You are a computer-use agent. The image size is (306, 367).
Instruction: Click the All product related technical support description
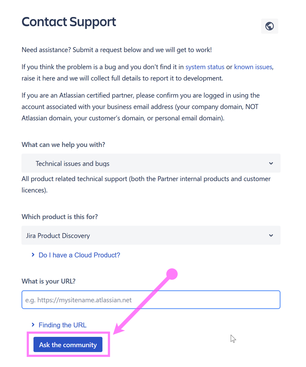tap(146, 184)
